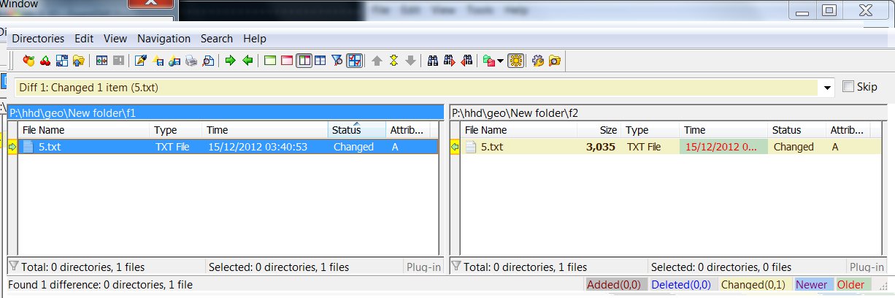Viewport: 895px width, 298px height.
Task: Click the blue table layout icon
Action: coord(320,61)
